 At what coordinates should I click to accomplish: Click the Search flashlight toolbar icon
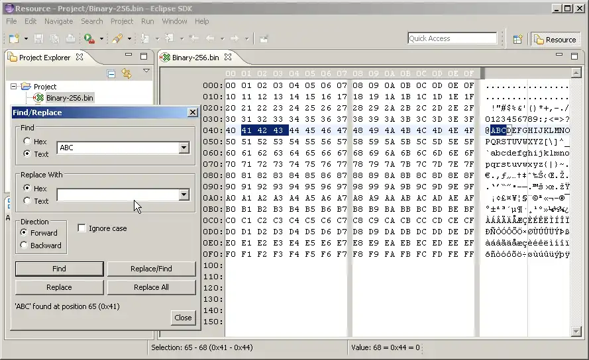tap(117, 38)
